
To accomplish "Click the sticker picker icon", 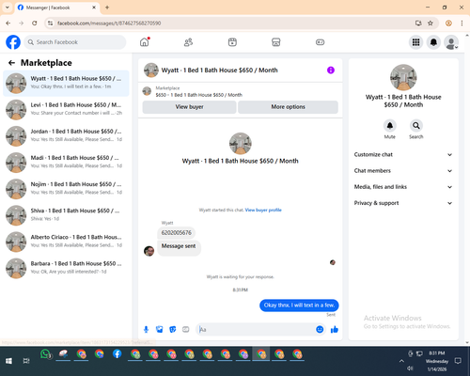I will tap(173, 329).
